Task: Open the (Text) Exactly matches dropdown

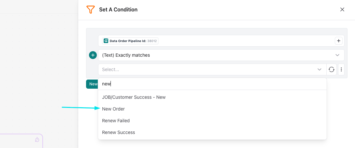Action: pyautogui.click(x=221, y=55)
